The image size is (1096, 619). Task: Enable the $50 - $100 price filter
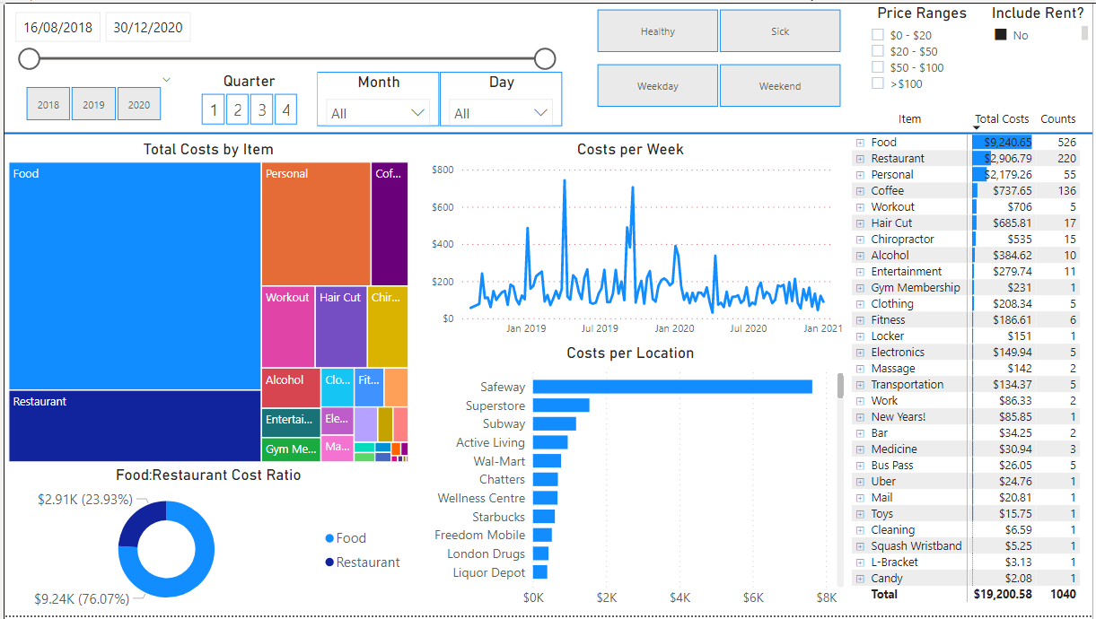click(878, 67)
